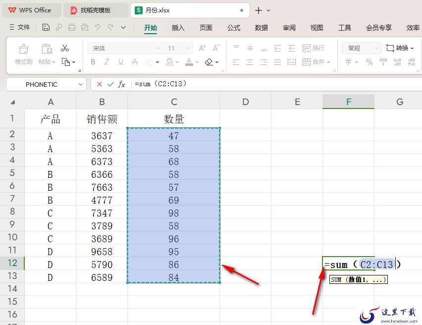The image size is (422, 325).
Task: Open the 视图 (View) ribbon tab
Action: click(317, 28)
